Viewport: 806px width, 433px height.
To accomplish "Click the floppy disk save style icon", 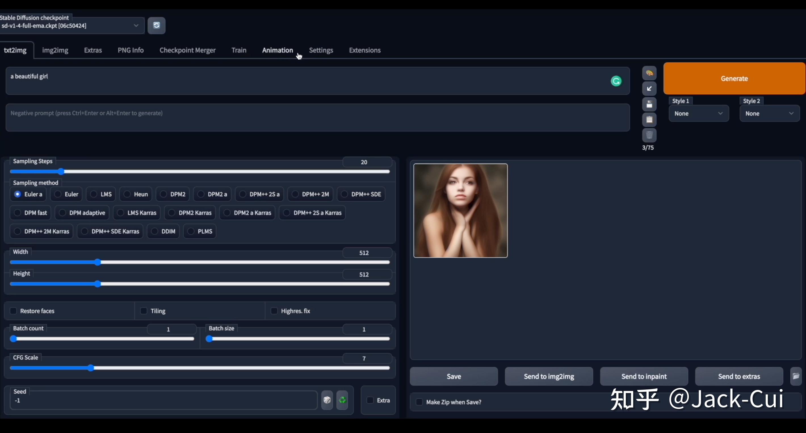I will click(x=649, y=104).
